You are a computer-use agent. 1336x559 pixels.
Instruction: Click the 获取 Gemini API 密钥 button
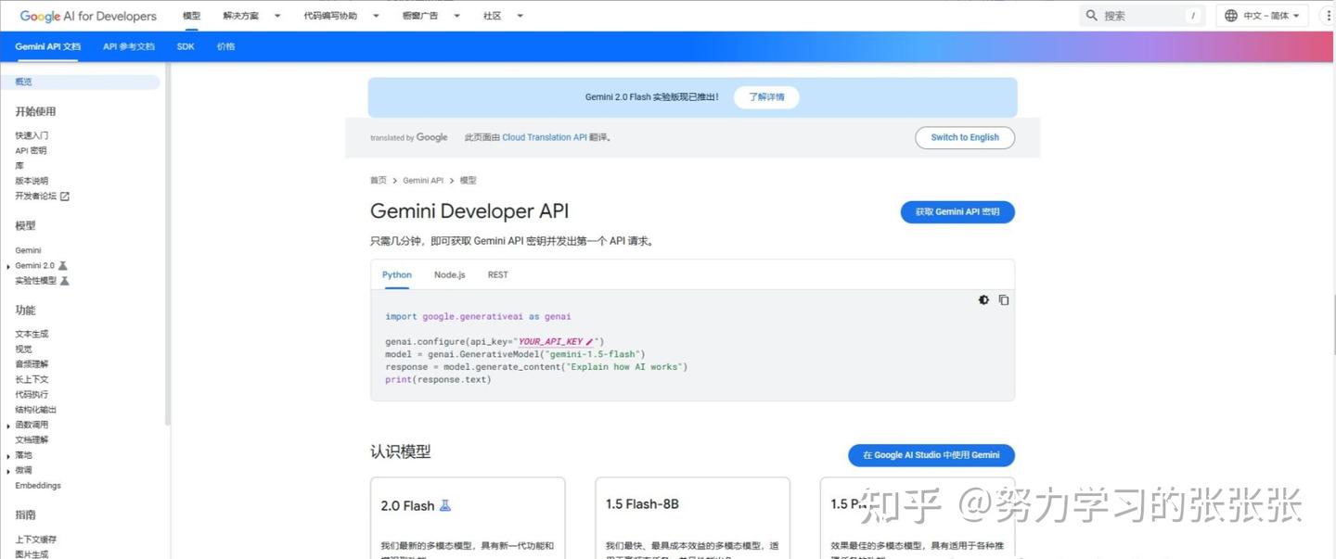coord(957,211)
